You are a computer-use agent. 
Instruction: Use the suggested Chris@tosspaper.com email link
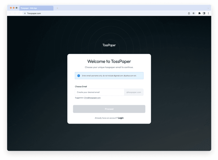tap(92, 98)
